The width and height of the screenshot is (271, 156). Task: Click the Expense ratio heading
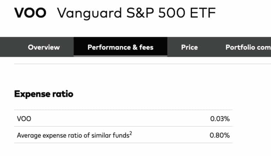[44, 94]
